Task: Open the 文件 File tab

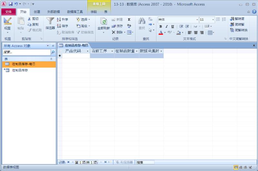Action: click(x=8, y=12)
